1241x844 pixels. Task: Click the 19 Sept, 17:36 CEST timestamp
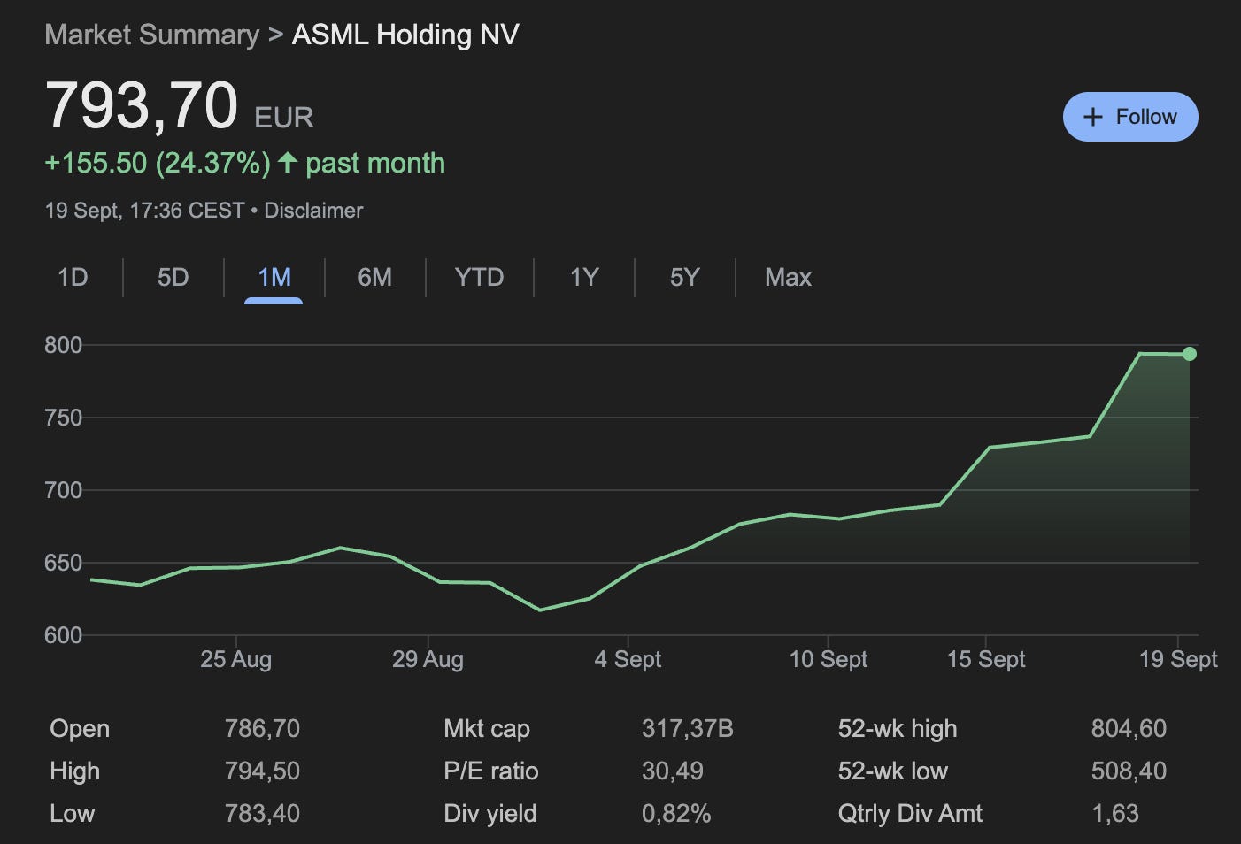coord(144,211)
